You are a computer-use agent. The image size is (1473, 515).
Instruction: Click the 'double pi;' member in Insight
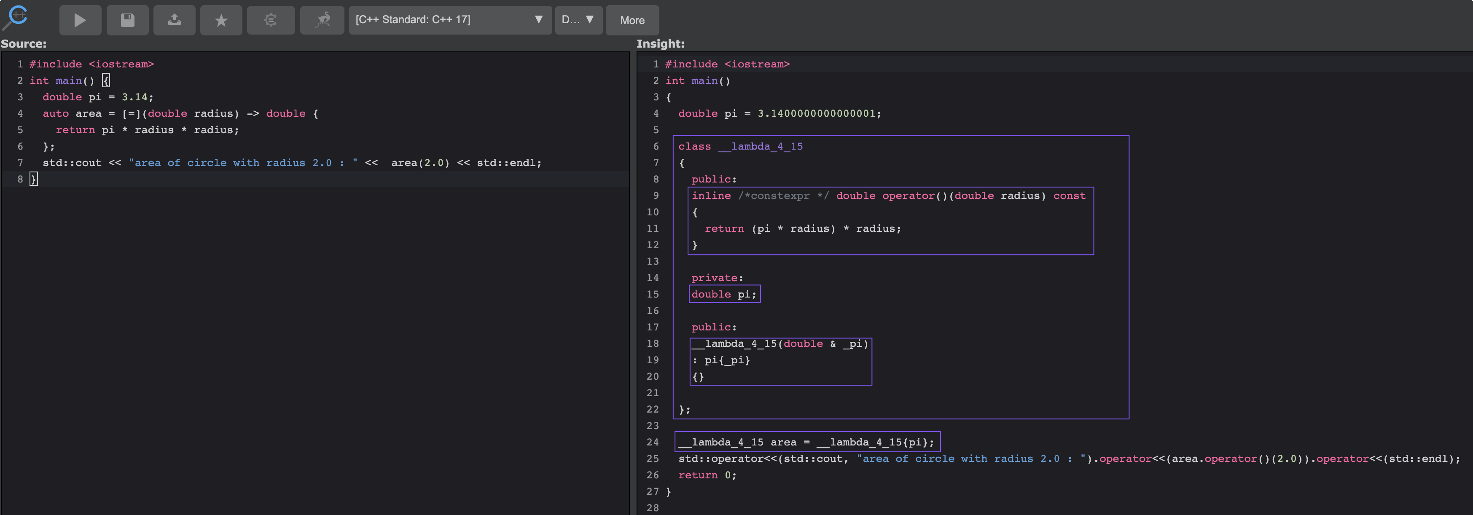point(723,294)
